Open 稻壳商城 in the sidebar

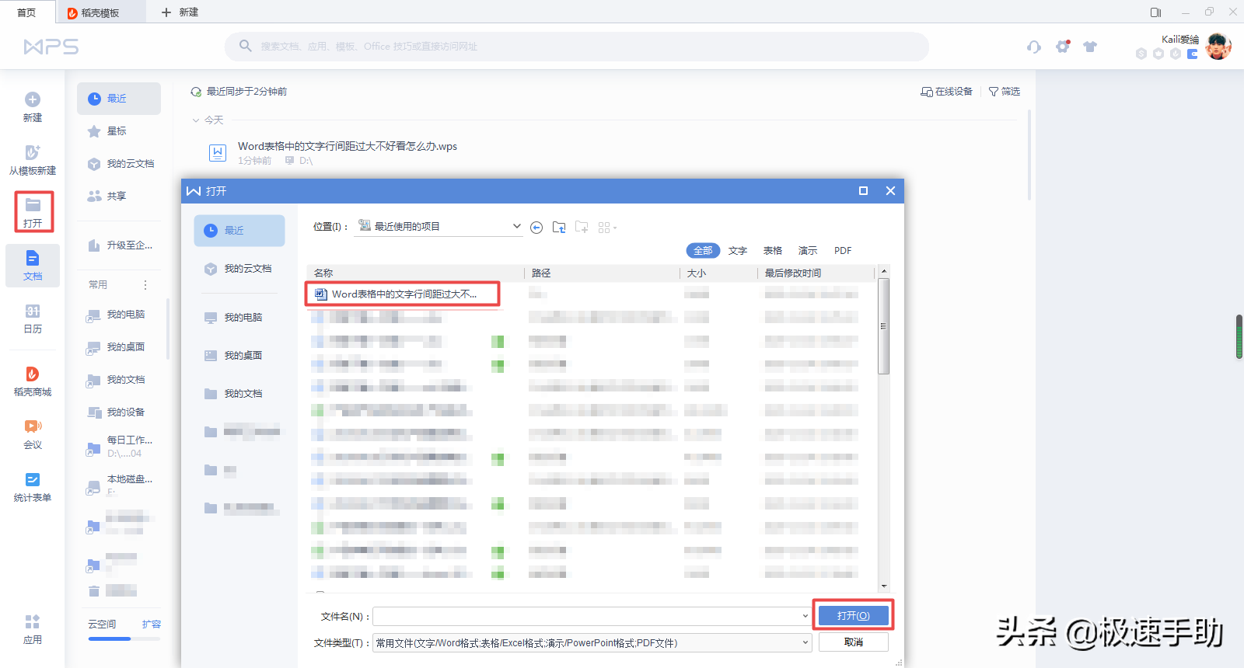click(33, 381)
